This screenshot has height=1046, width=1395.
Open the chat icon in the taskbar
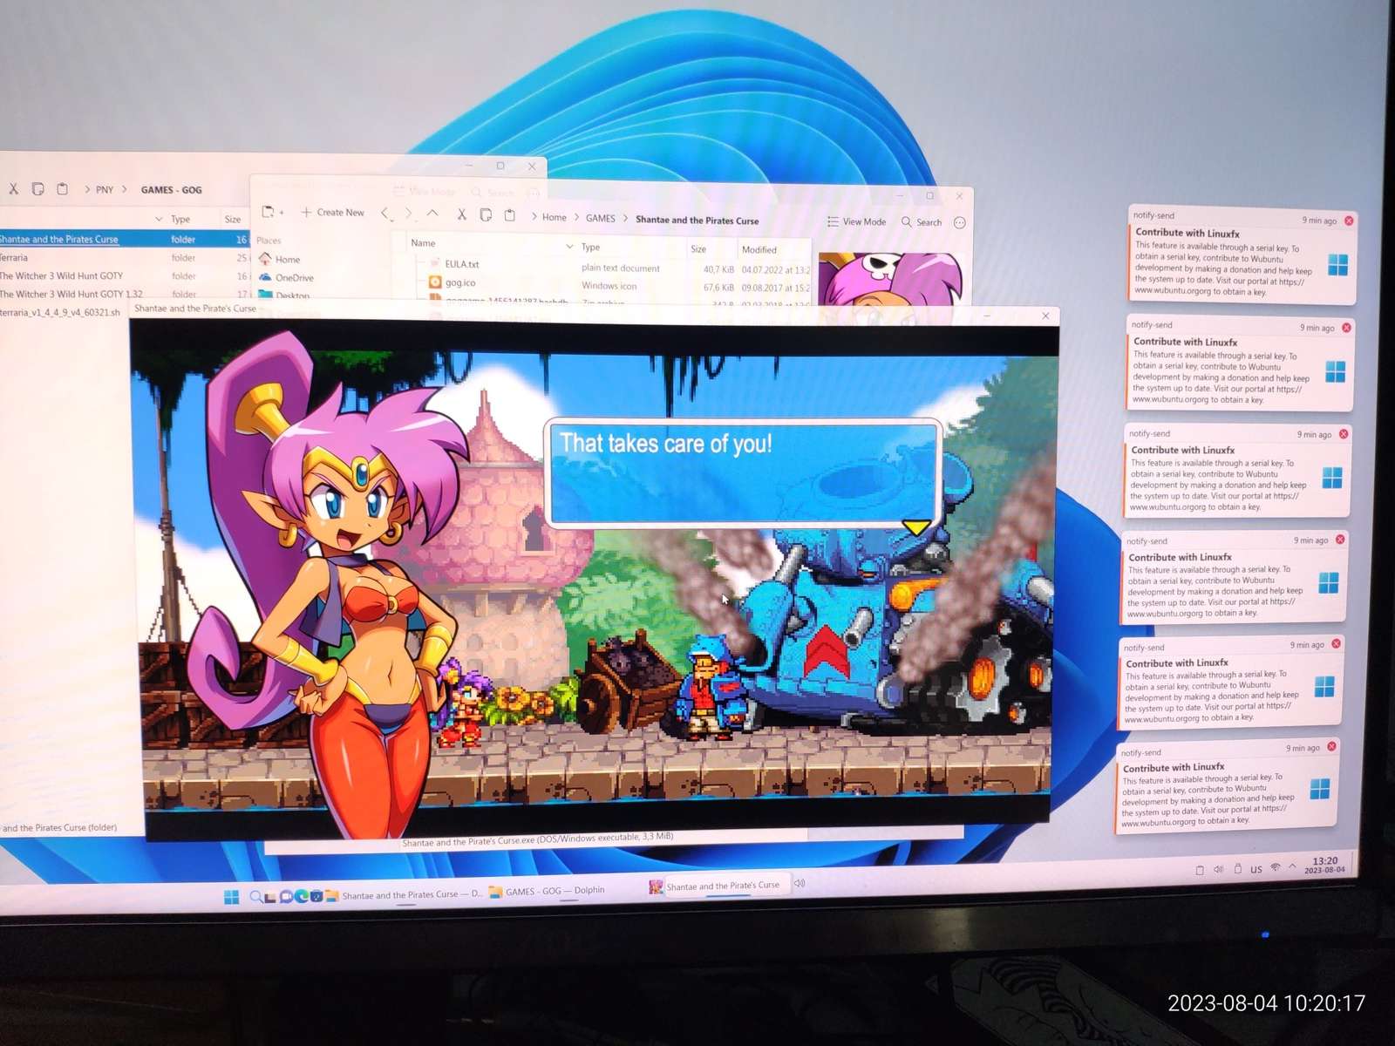click(286, 896)
